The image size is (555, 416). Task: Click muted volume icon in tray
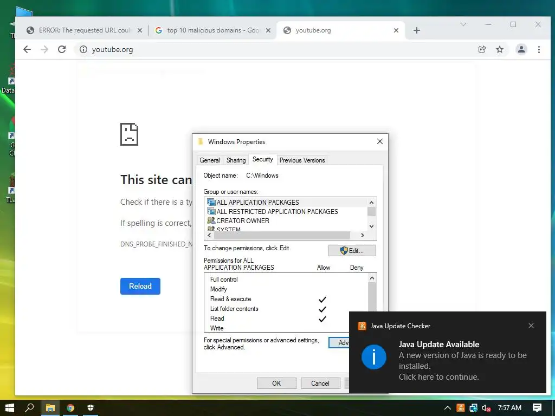point(486,408)
